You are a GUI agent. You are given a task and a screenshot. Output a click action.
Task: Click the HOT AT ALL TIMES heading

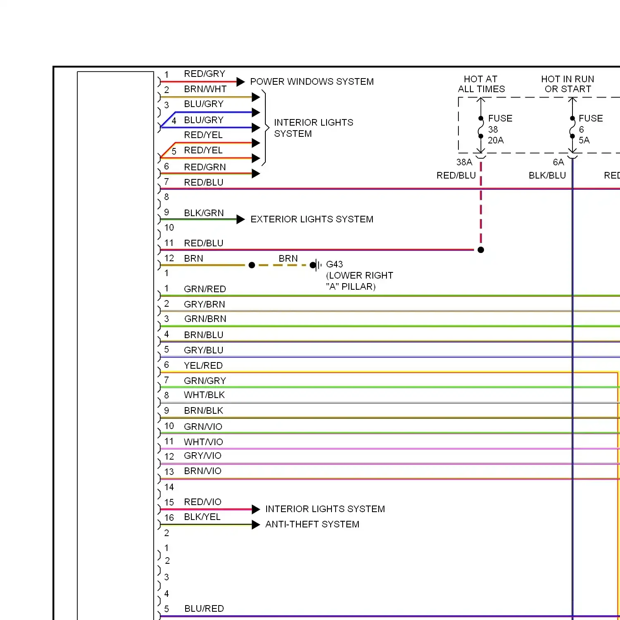[x=481, y=84]
